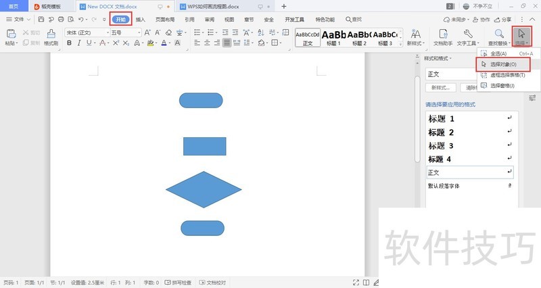Expand the bullet list dropdown arrow
Image resolution: width=541 pixels, height=288 pixels.
coord(203,32)
